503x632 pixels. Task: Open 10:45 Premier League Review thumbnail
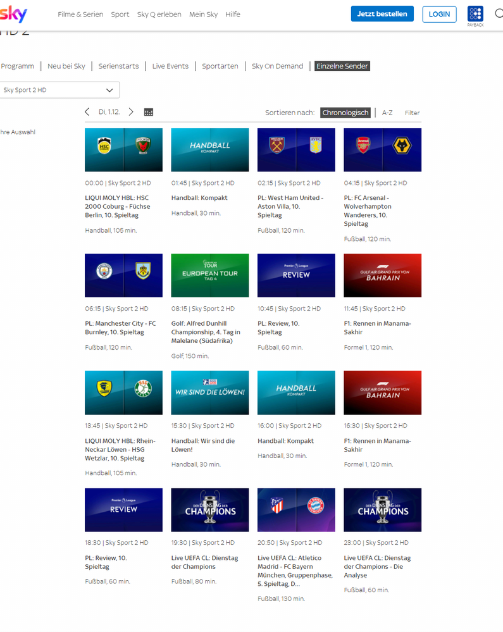(x=296, y=275)
